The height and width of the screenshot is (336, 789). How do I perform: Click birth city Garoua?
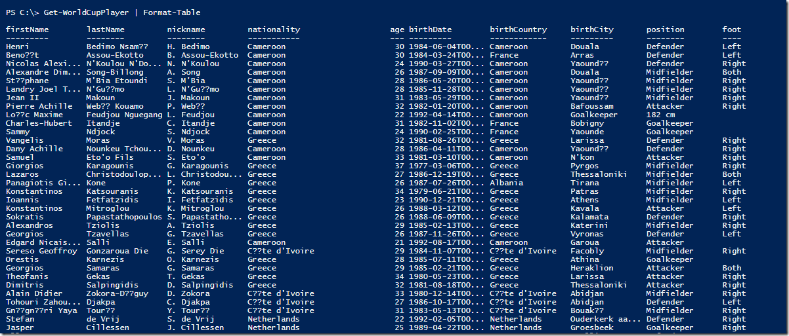[584, 242]
